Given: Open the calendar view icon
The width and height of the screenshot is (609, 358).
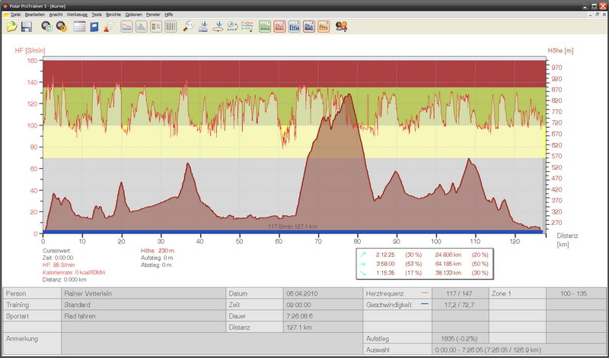Looking at the screenshot, I should click(x=79, y=27).
